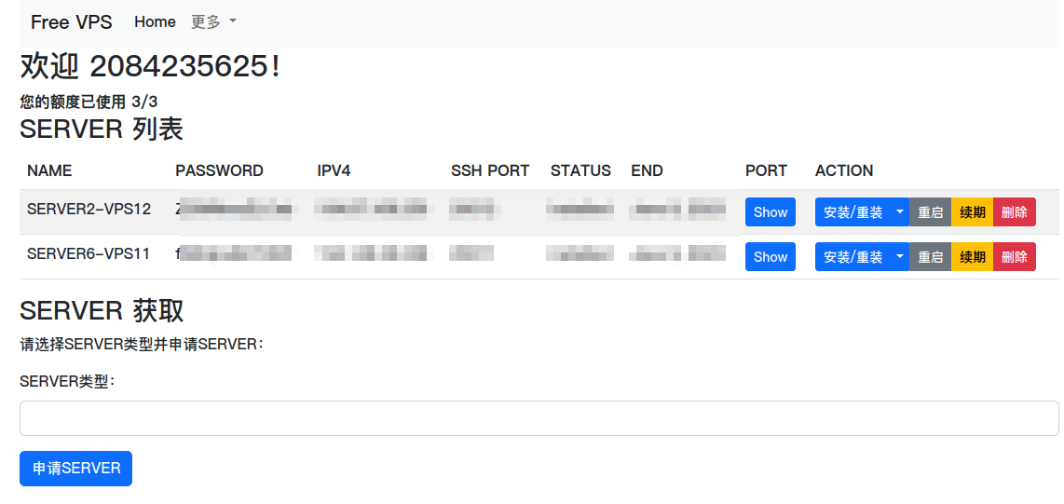Open the SERVER类型 selection field
1064x504 pixels.
click(539, 418)
